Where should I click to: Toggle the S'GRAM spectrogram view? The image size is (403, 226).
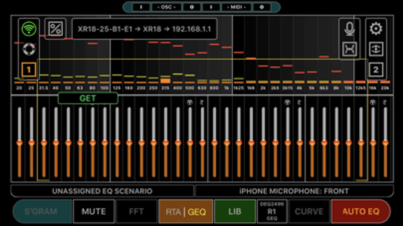tap(42, 211)
